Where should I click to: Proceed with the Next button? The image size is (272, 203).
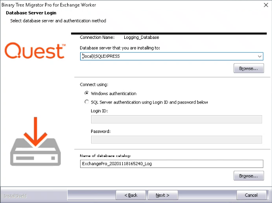click(163, 195)
